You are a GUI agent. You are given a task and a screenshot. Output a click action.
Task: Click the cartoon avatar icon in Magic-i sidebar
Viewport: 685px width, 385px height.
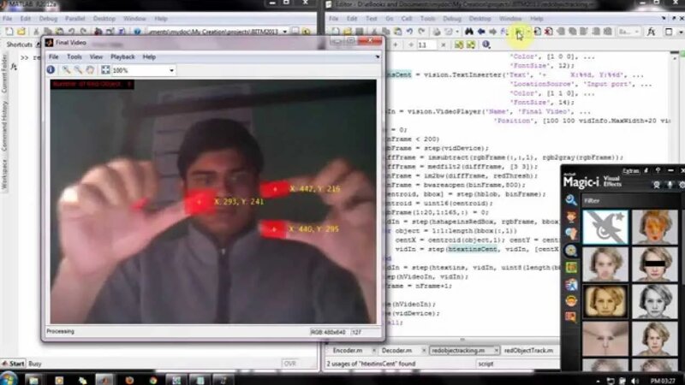coord(570,217)
